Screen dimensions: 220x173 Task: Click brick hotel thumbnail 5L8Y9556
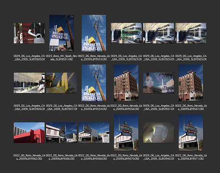(x=126, y=83)
